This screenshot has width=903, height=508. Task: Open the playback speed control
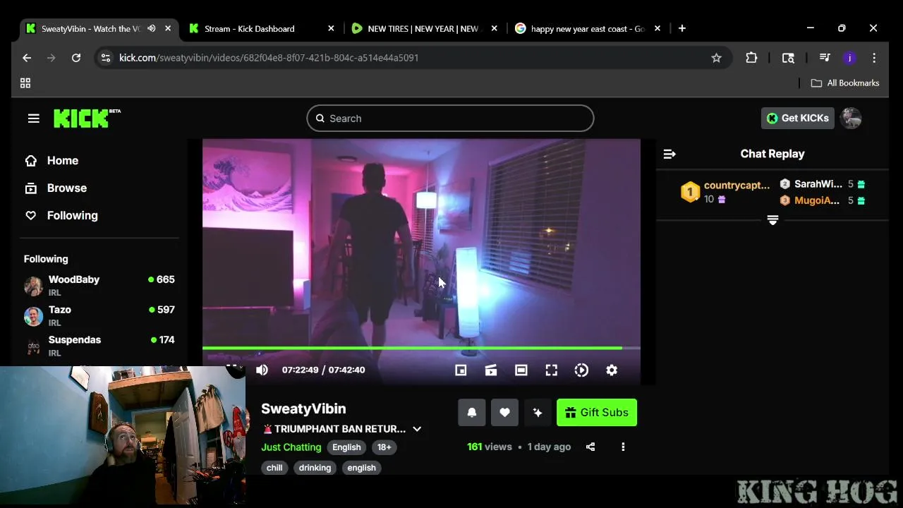click(x=581, y=370)
